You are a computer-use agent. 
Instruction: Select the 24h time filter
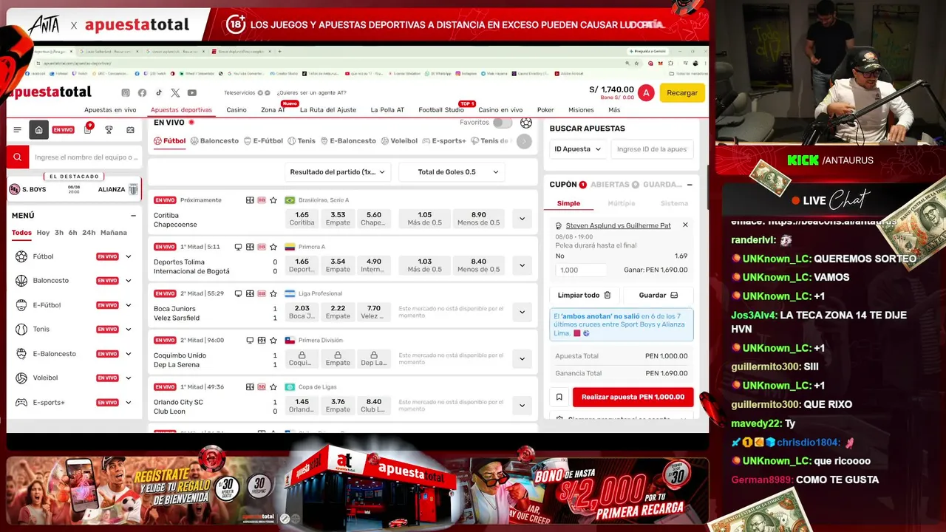click(89, 233)
